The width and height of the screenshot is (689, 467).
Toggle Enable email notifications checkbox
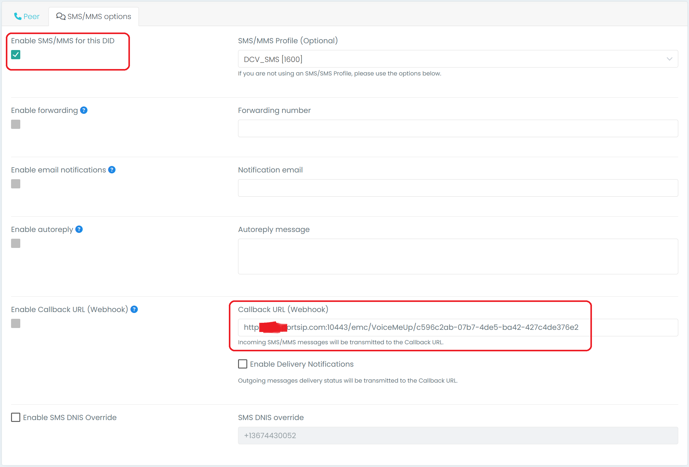pyautogui.click(x=16, y=184)
